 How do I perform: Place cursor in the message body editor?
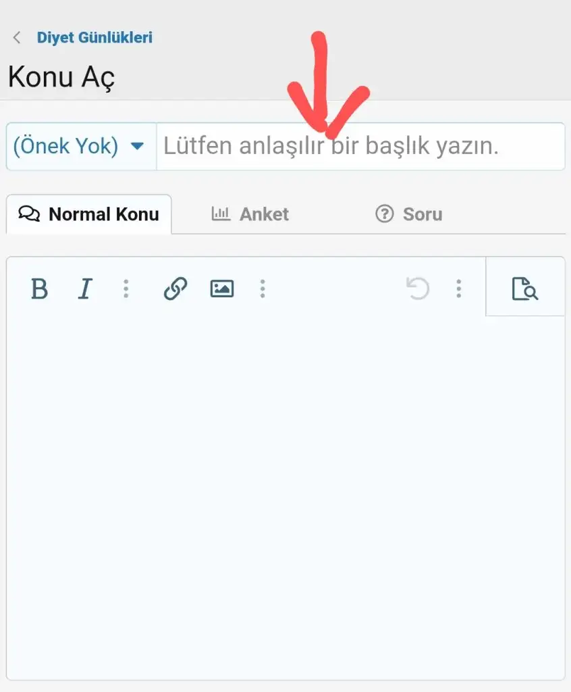[285, 497]
